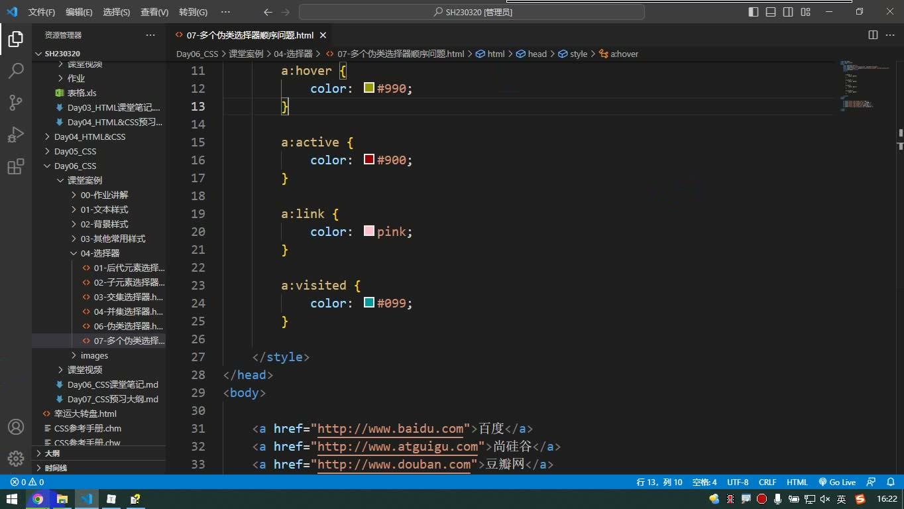This screenshot has width=904, height=509.
Task: Open the Source Control view
Action: click(16, 103)
